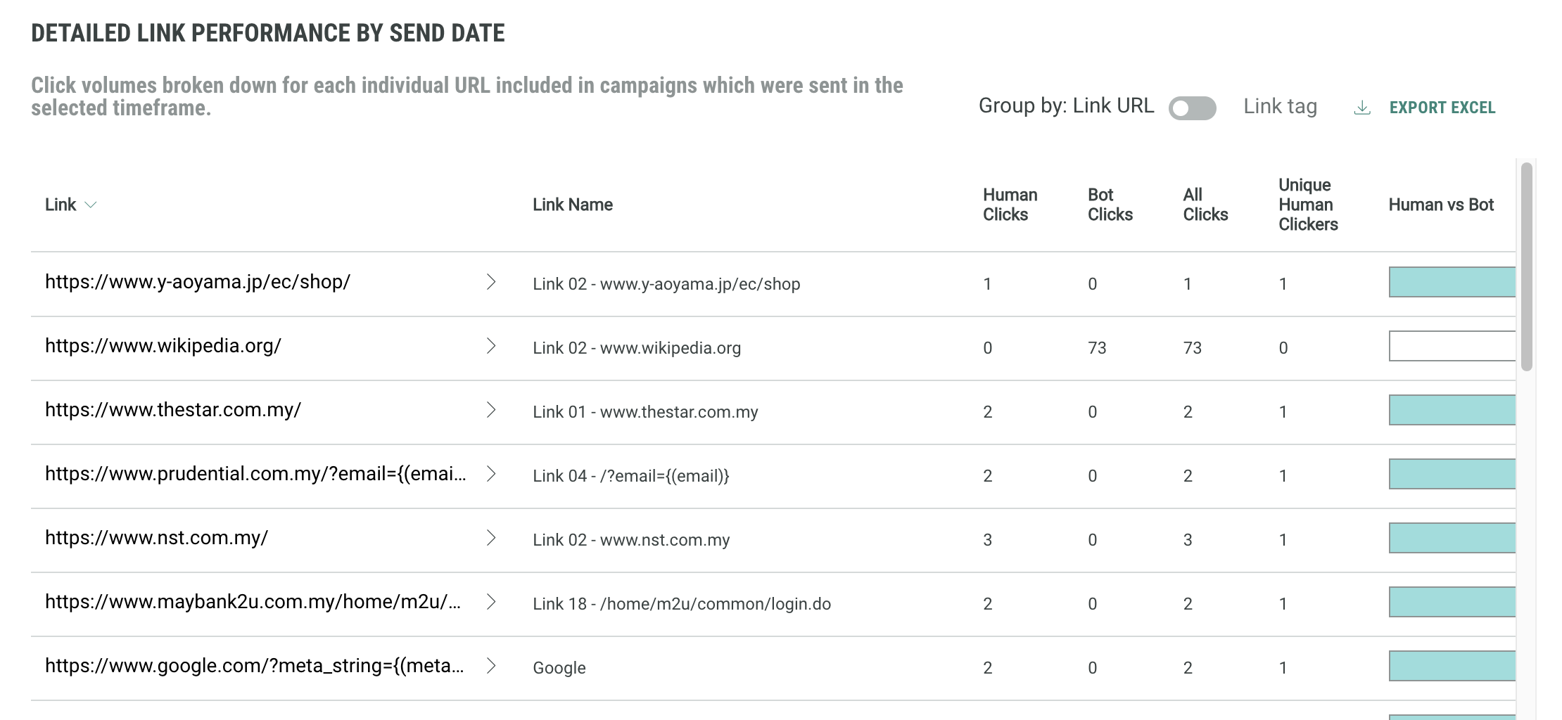Screen dimensions: 1562x720
Task: Click the EXPORT EXCEL button
Action: 1442,108
